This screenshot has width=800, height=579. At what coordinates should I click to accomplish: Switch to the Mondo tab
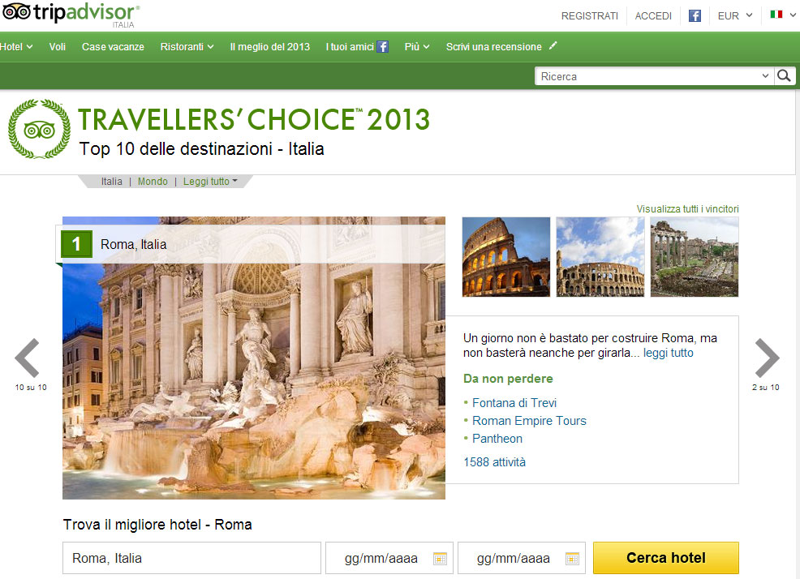click(x=153, y=182)
